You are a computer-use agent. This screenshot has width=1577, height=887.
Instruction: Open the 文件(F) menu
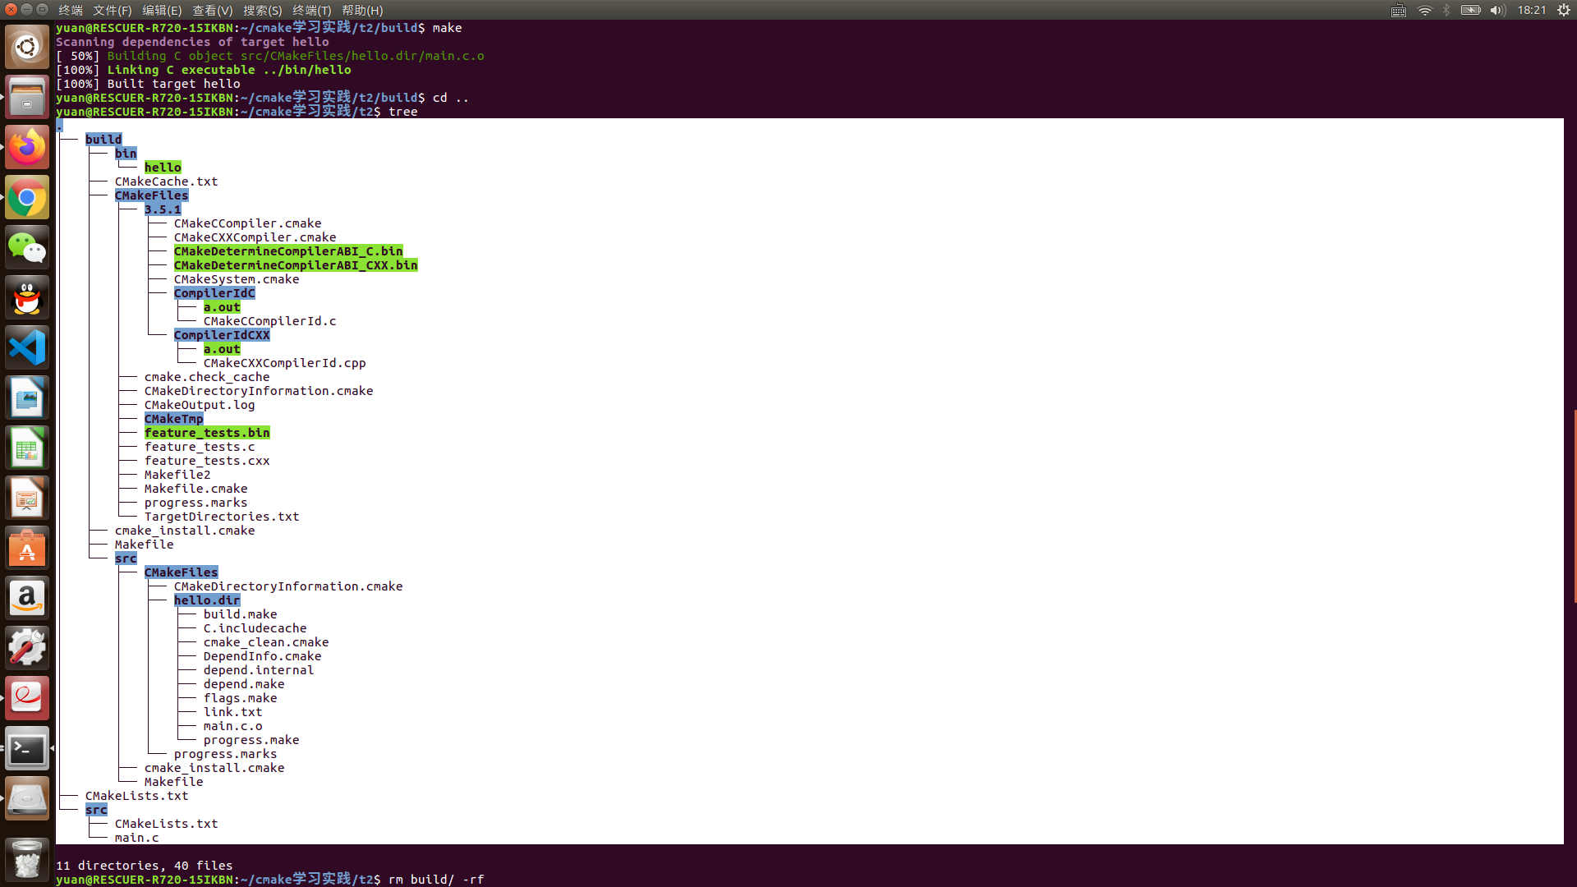(x=113, y=10)
